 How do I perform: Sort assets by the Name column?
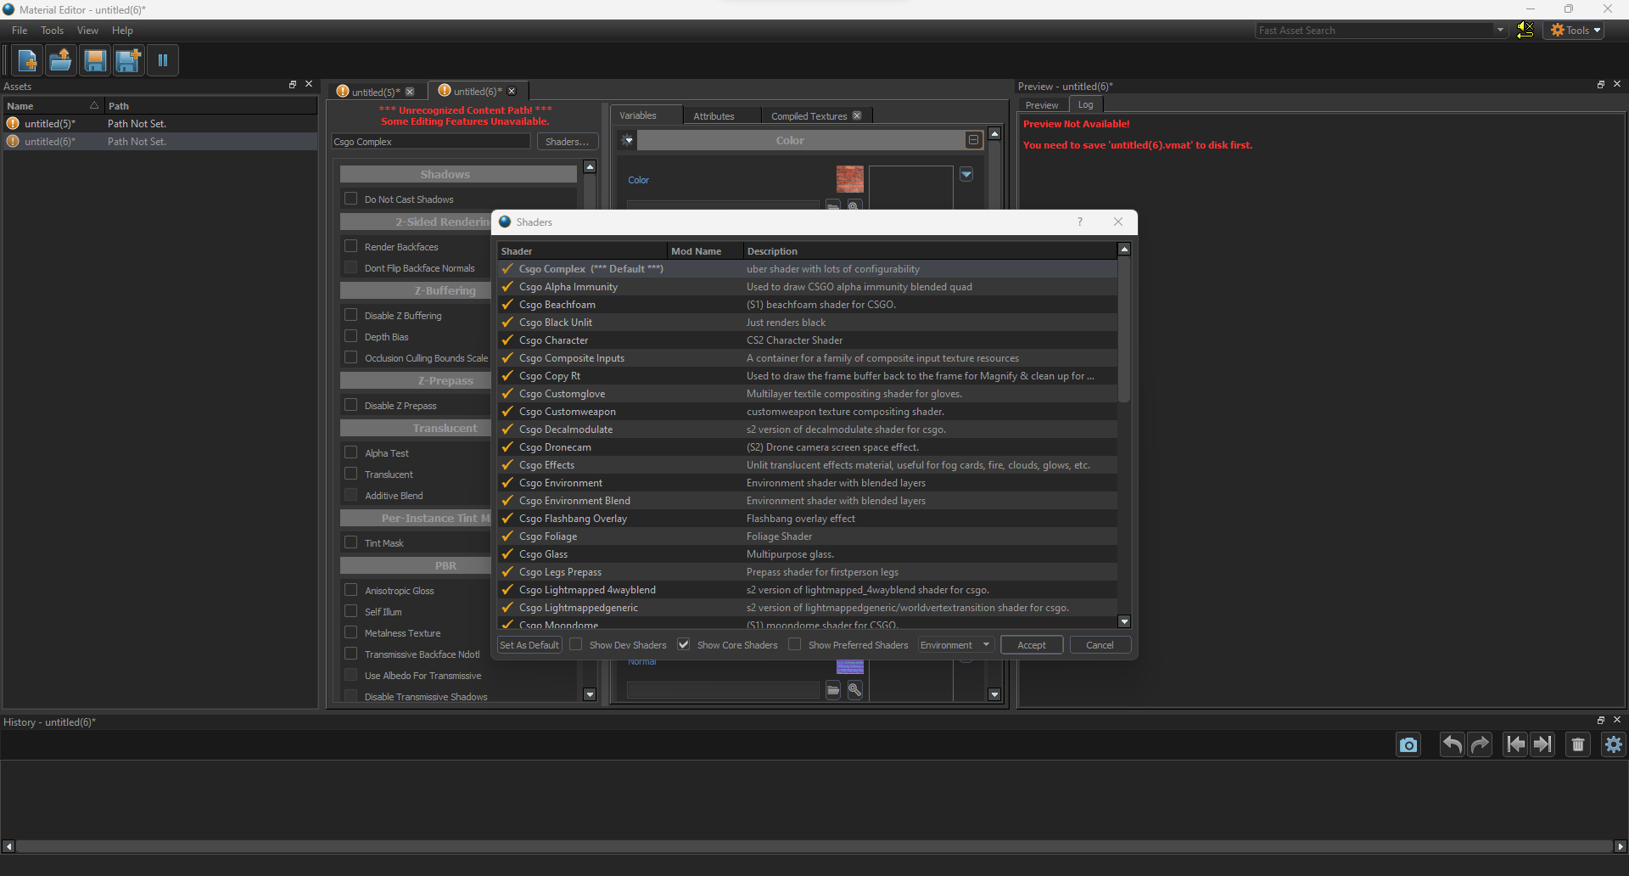(53, 106)
